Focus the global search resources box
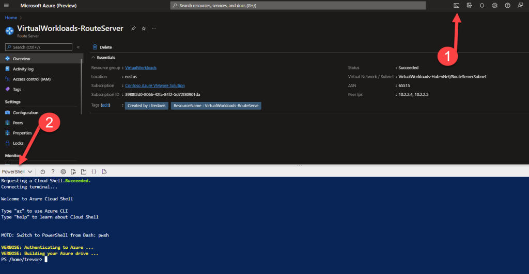529x274 pixels. point(298,5)
